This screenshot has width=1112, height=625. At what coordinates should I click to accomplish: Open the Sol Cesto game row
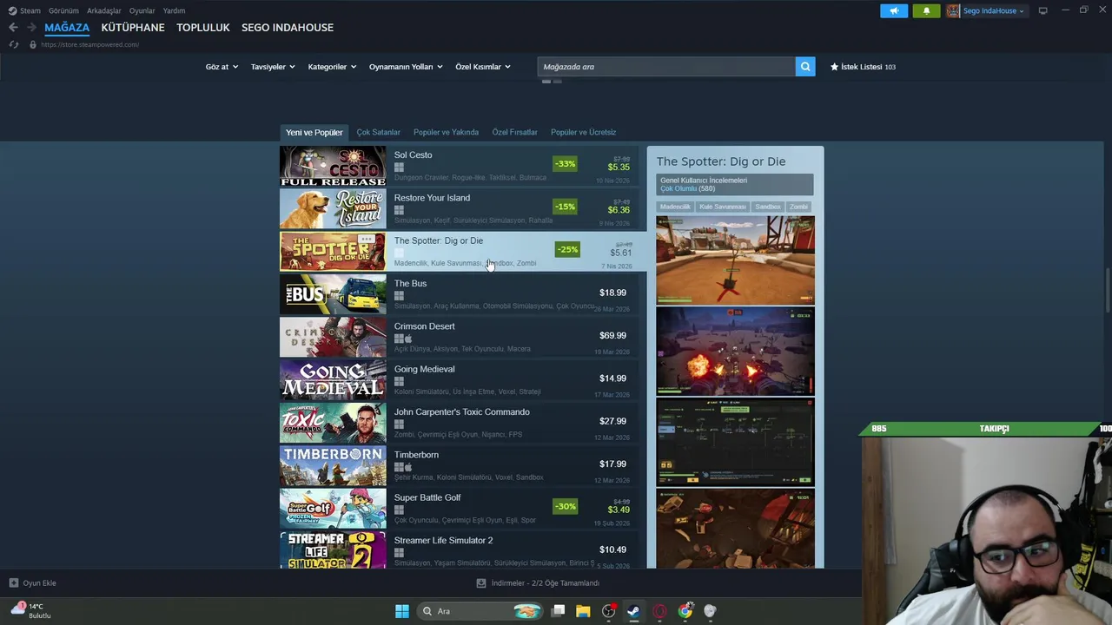[x=459, y=166]
